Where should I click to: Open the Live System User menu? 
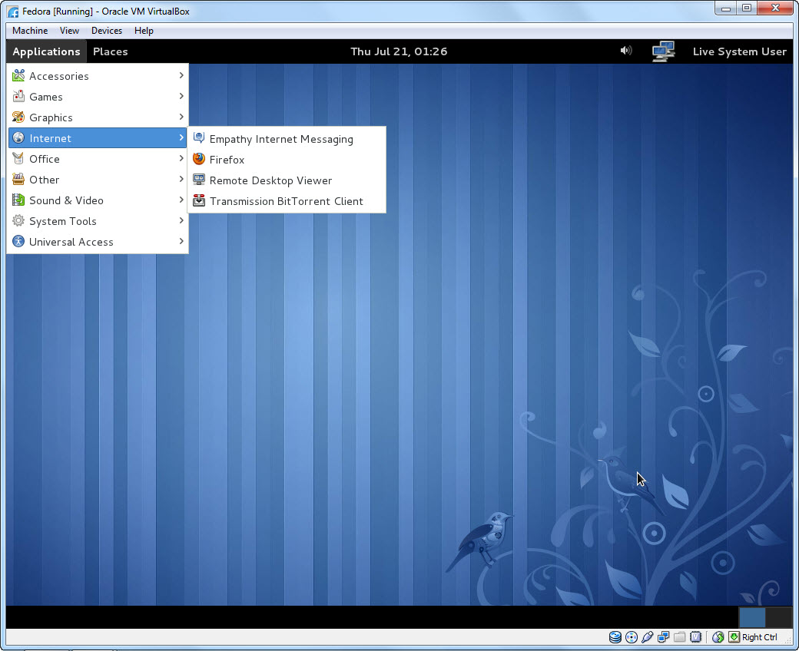[x=739, y=51]
